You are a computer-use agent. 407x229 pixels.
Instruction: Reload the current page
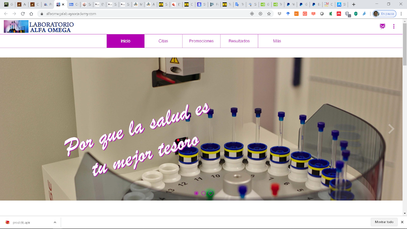tap(23, 14)
